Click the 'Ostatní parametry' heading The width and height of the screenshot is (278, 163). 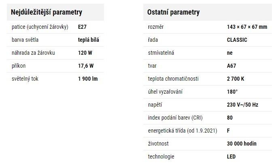(174, 12)
